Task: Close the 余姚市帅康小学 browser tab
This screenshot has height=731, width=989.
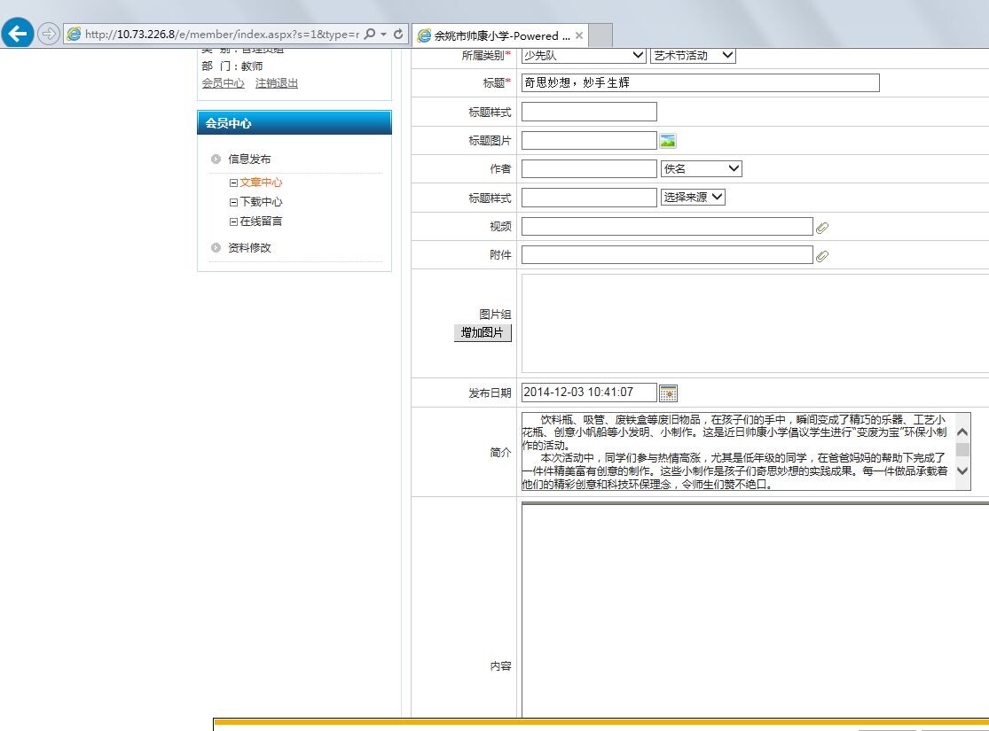Action: click(x=579, y=35)
